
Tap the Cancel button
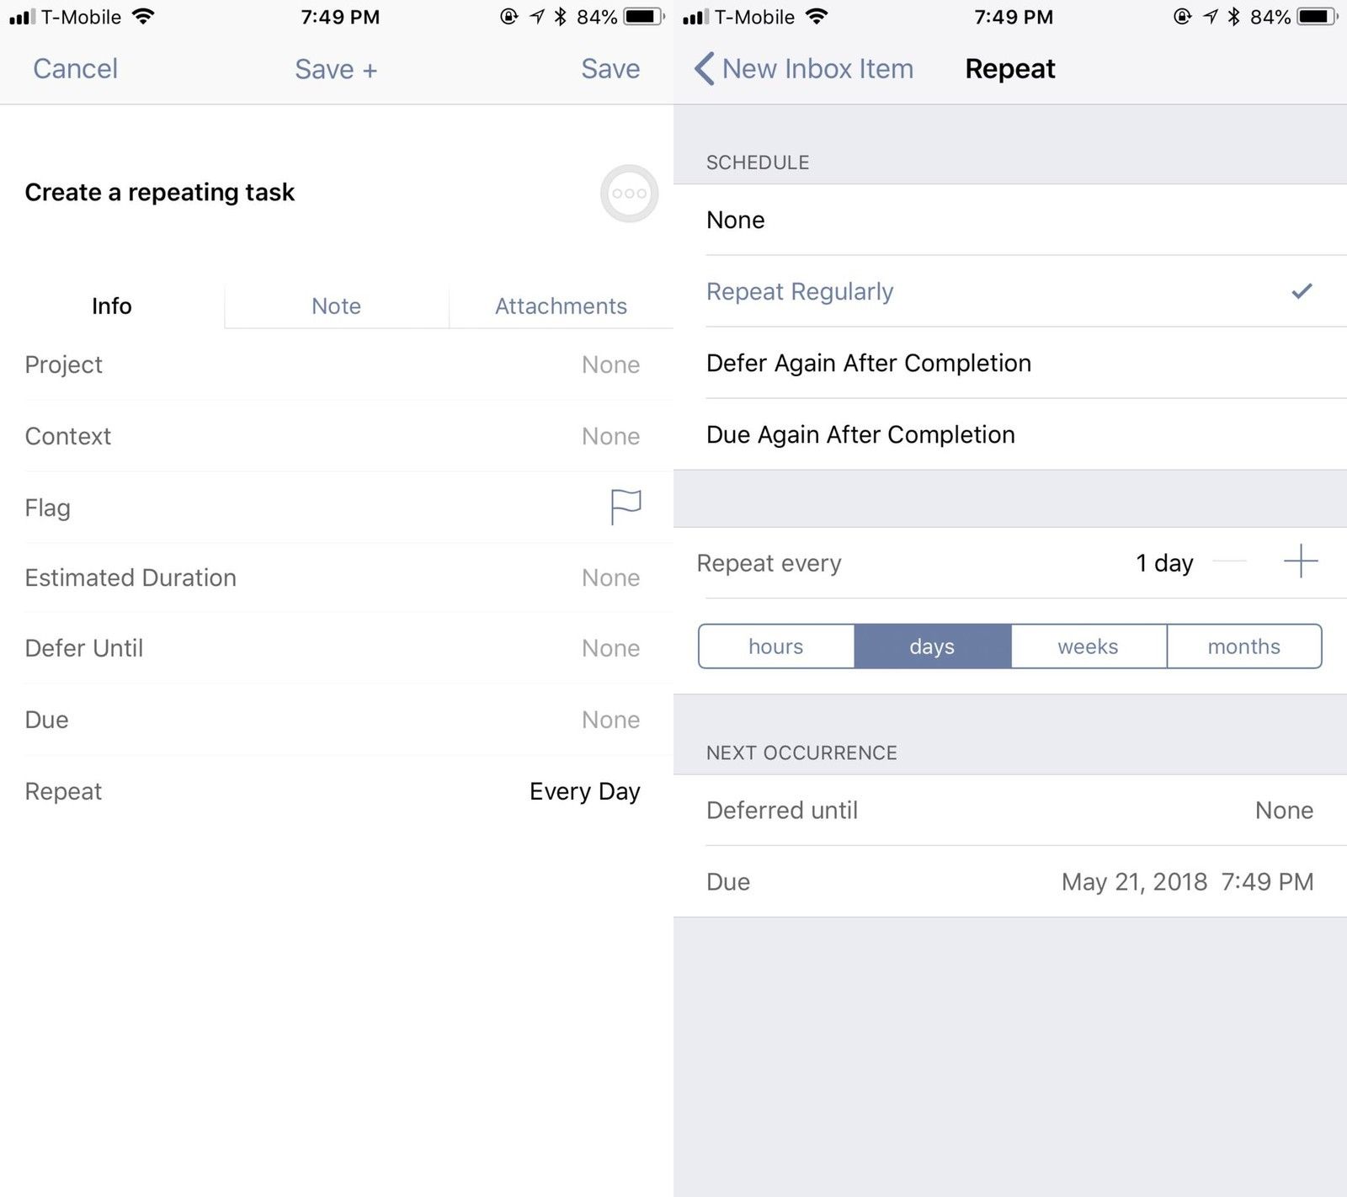[75, 69]
